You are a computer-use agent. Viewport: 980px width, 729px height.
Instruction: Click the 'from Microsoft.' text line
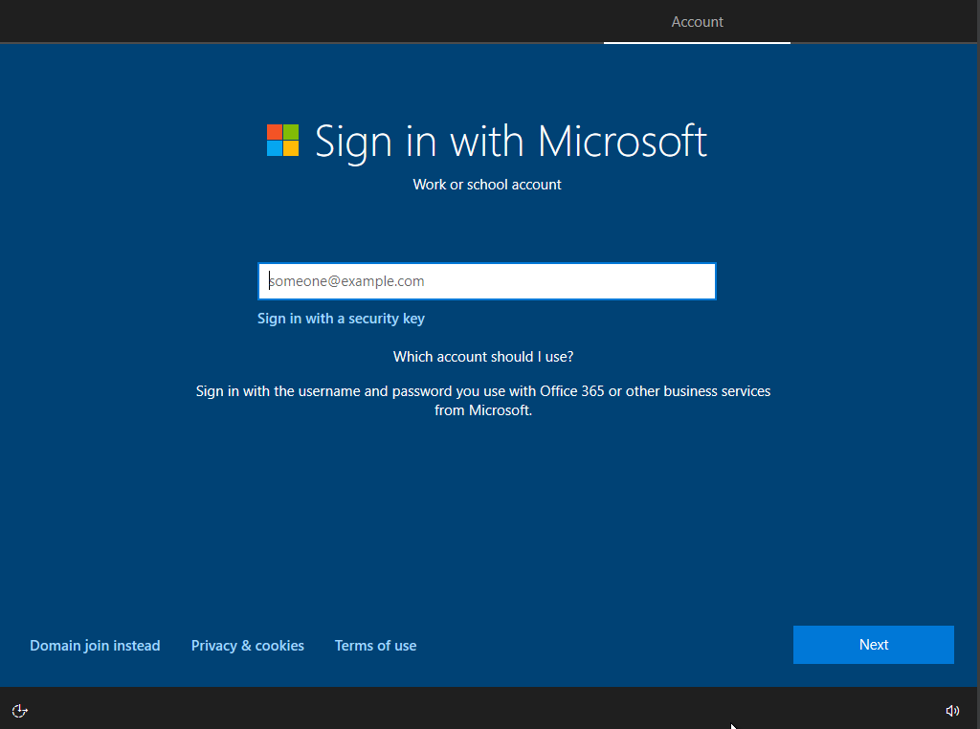pyautogui.click(x=483, y=410)
